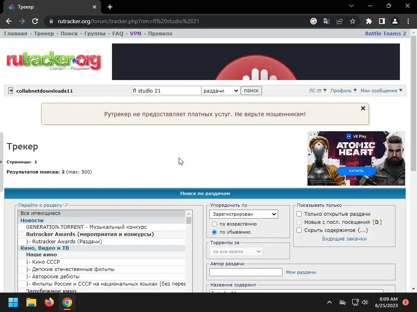Image resolution: width=417 pixels, height=312 pixels.
Task: Toggle the browser side panel icon
Action: (382, 21)
